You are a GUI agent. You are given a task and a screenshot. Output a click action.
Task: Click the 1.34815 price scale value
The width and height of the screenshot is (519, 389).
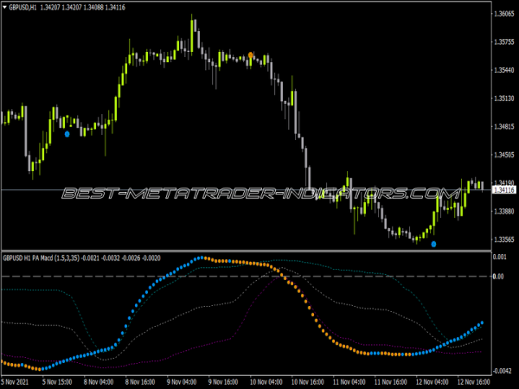(x=504, y=126)
